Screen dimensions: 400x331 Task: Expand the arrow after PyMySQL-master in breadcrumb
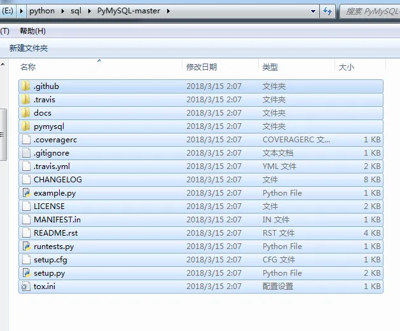point(169,11)
